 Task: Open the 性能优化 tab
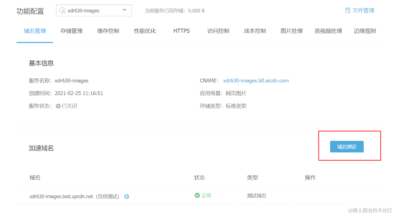(x=145, y=31)
